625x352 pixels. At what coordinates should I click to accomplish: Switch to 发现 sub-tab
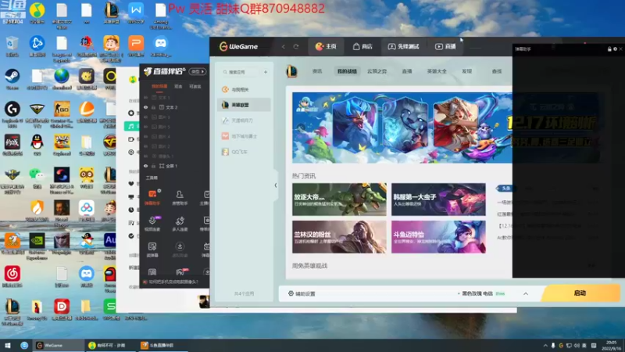pyautogui.click(x=466, y=71)
